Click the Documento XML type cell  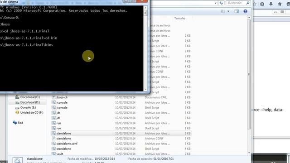(x=156, y=97)
